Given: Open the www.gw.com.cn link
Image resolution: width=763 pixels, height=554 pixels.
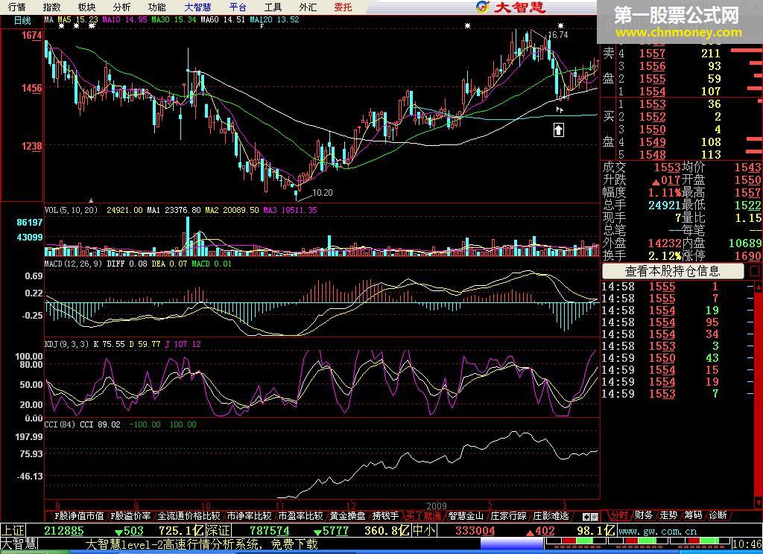Looking at the screenshot, I should point(657,531).
